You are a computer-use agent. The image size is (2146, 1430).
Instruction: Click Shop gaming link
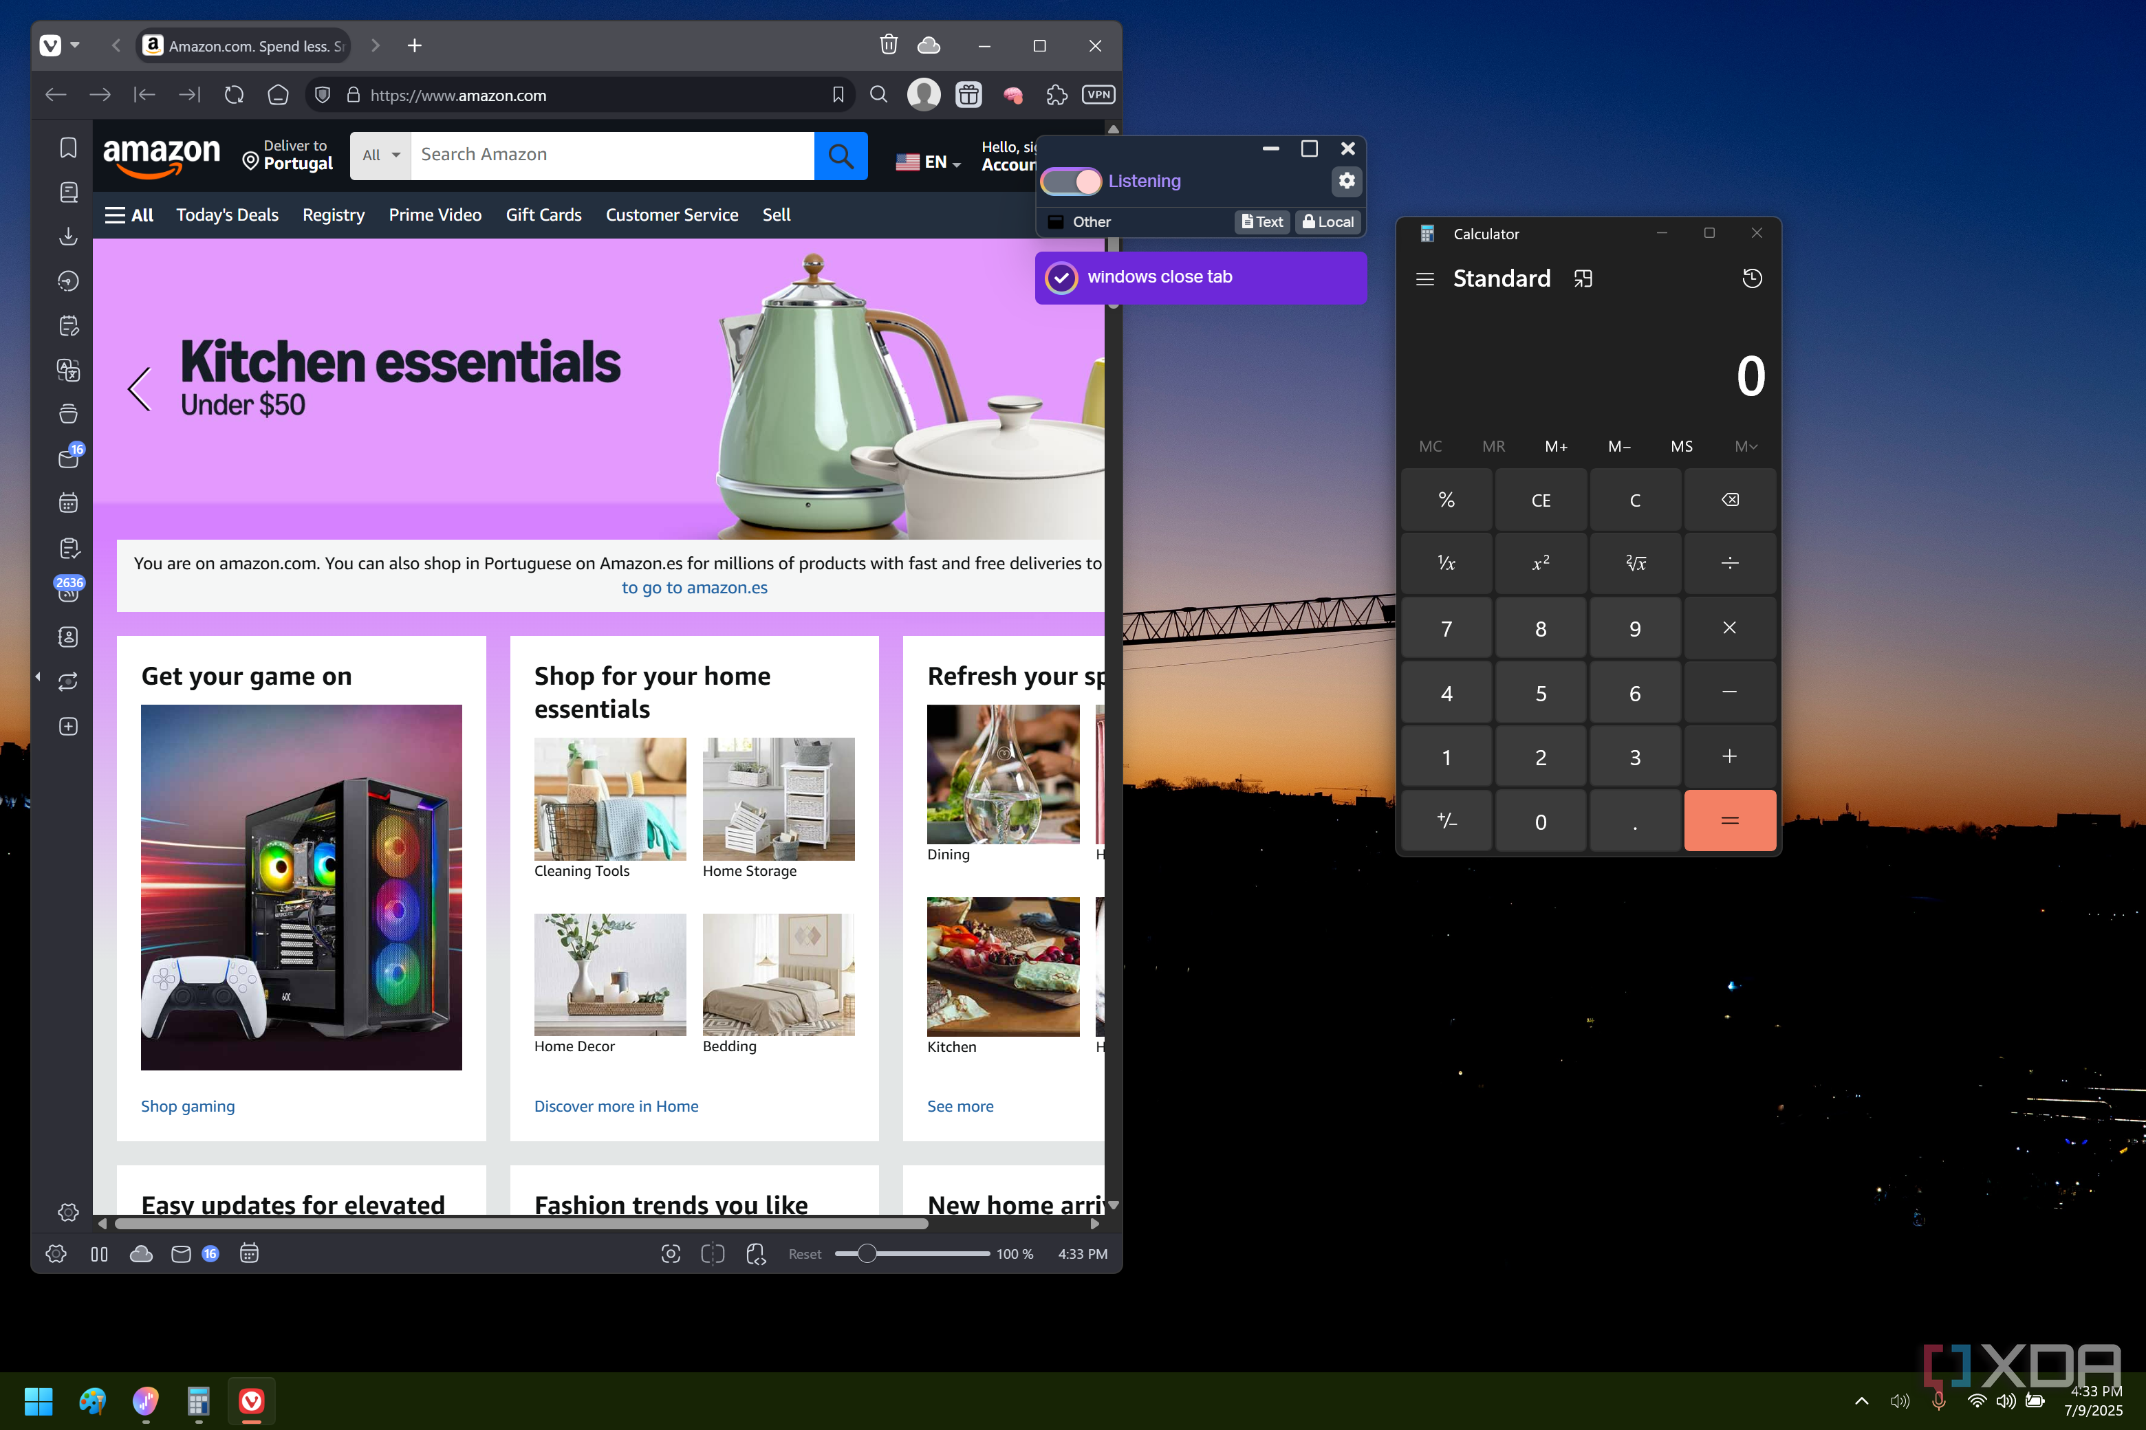click(x=188, y=1106)
